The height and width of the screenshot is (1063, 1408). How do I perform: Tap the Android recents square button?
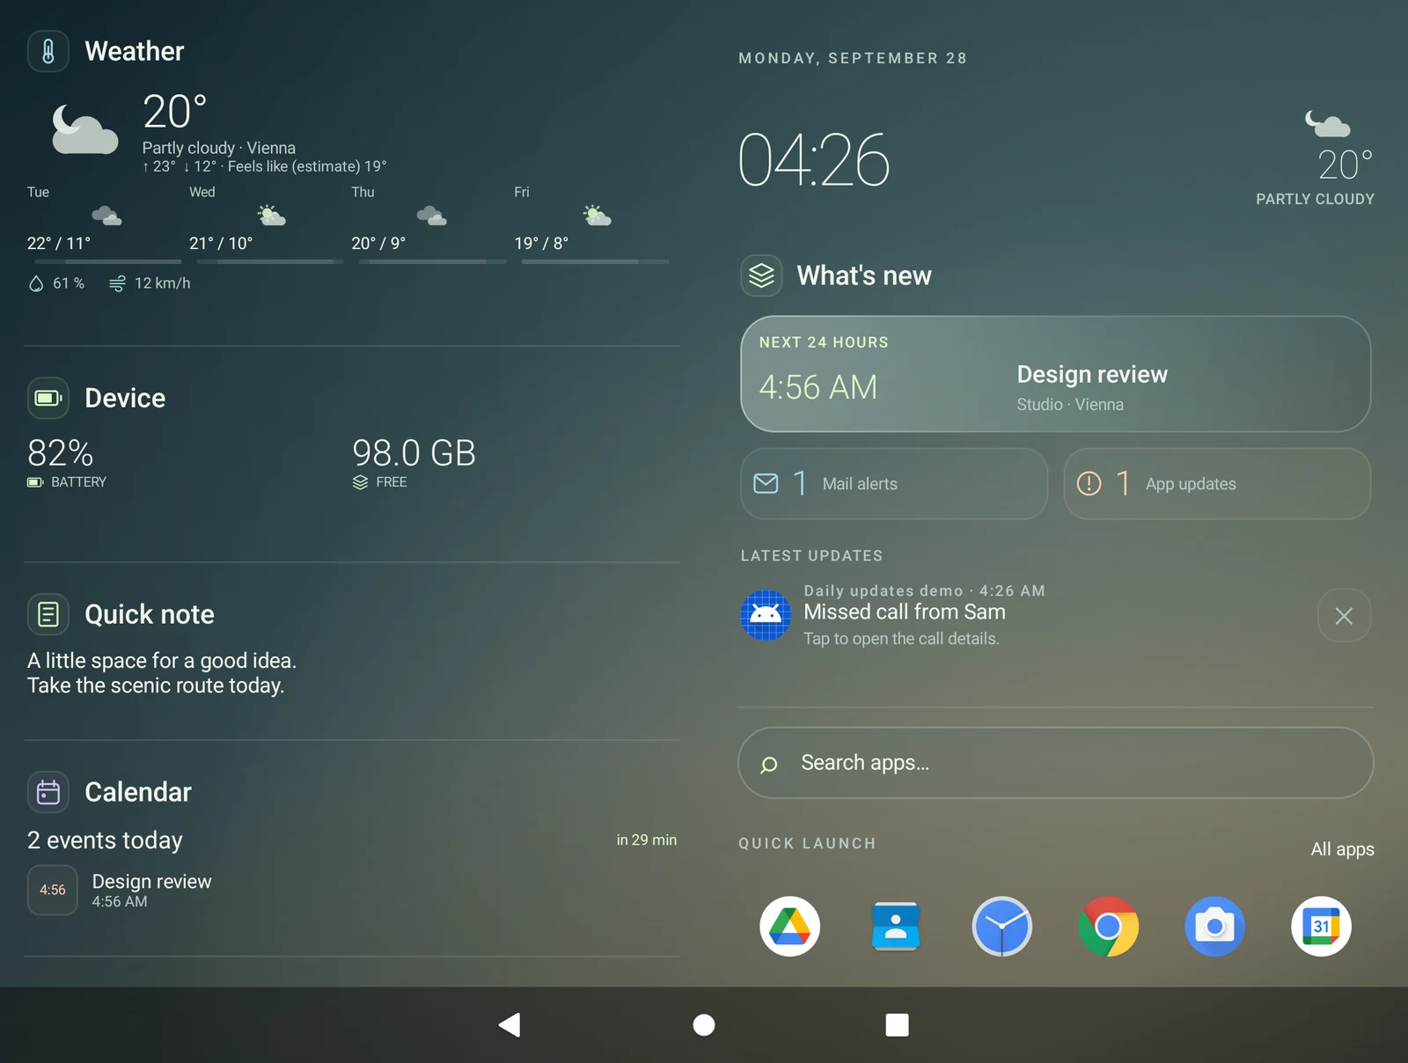pos(897,1025)
